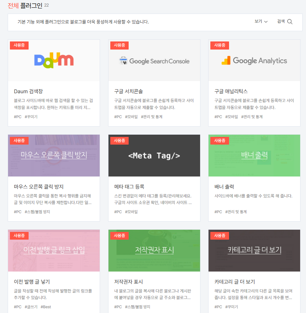Click the green 저작권자 표시 banner

pyautogui.click(x=154, y=251)
